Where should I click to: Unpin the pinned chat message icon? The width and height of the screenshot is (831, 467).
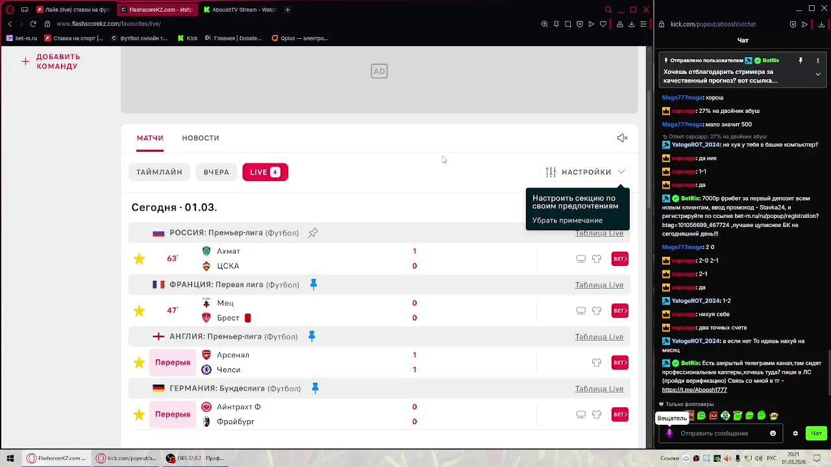click(800, 60)
